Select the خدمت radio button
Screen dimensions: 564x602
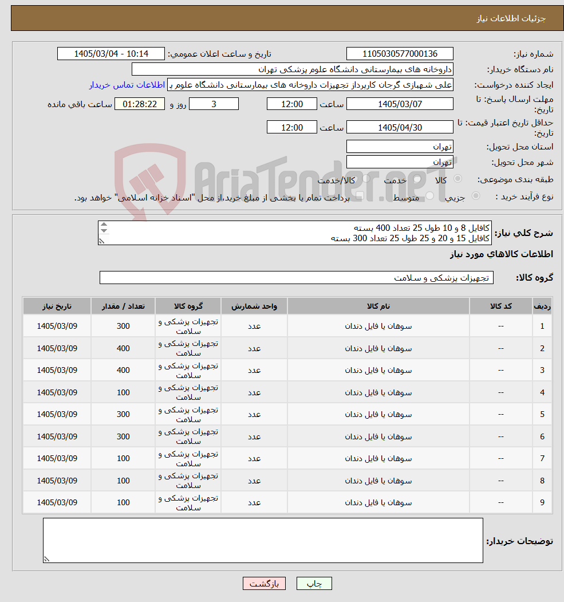click(x=417, y=179)
